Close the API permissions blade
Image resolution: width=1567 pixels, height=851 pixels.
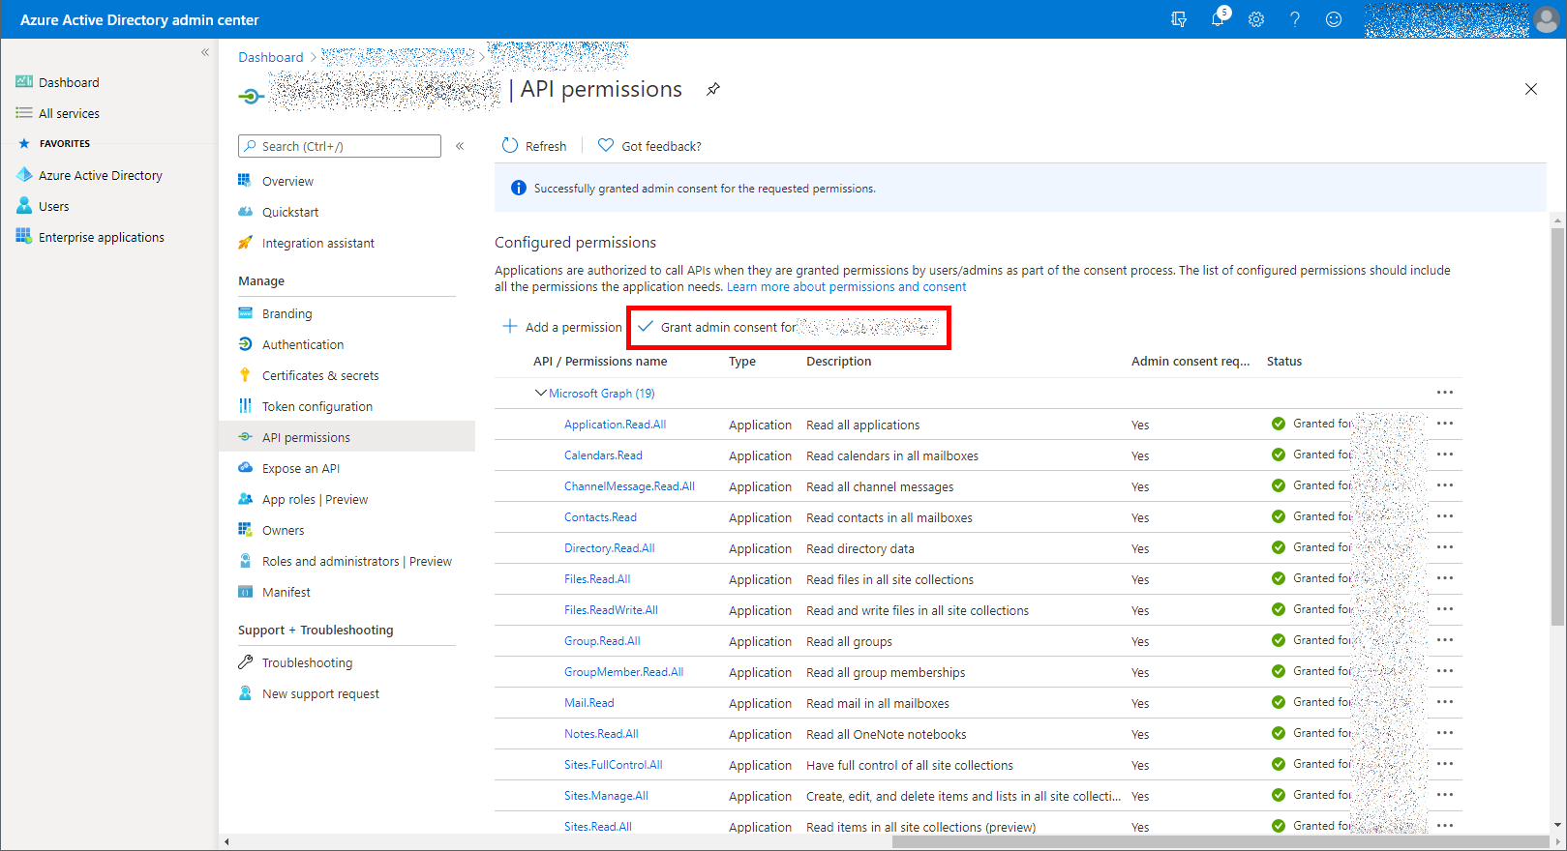point(1531,89)
